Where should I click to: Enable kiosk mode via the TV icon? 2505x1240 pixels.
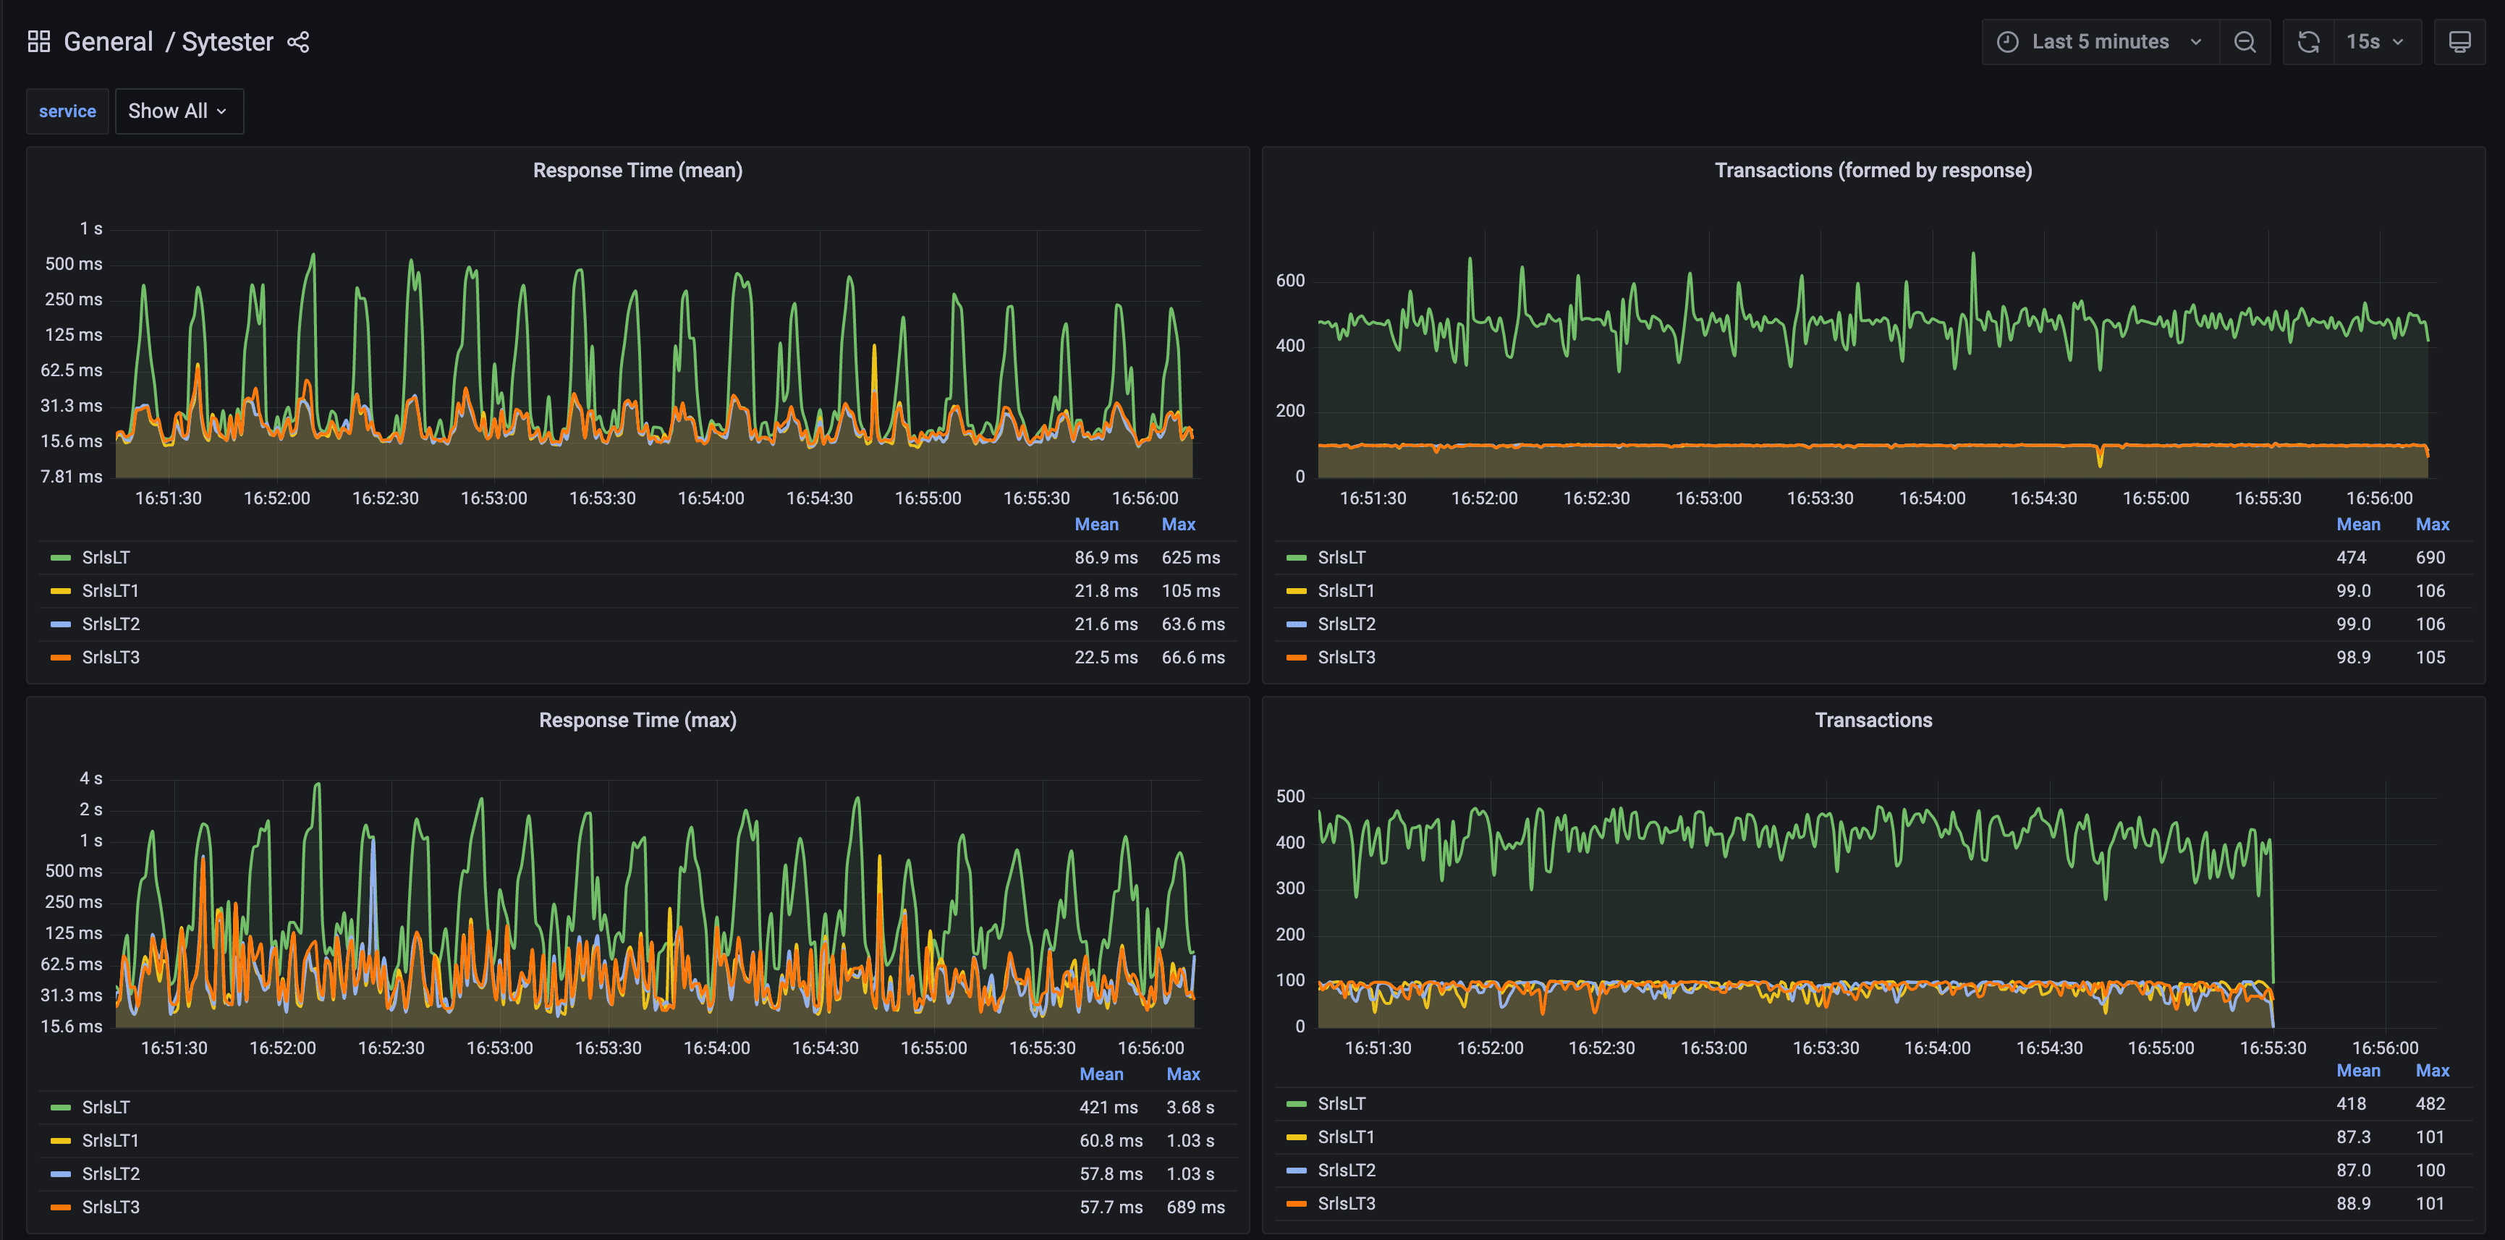tap(2459, 41)
